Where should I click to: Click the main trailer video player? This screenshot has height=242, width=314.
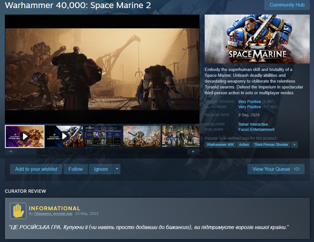[x=102, y=69]
